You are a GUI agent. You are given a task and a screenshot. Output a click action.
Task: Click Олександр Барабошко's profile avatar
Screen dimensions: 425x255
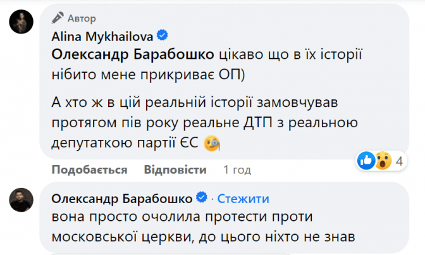(20, 201)
